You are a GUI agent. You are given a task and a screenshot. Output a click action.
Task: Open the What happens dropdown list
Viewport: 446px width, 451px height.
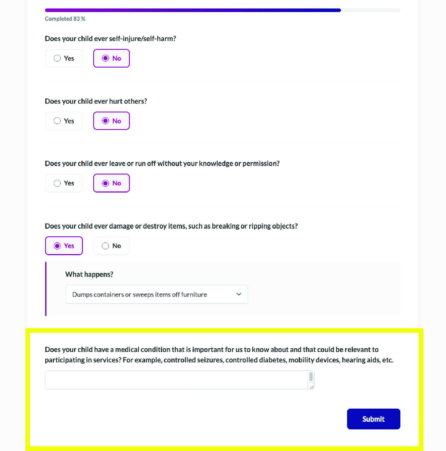pos(157,294)
